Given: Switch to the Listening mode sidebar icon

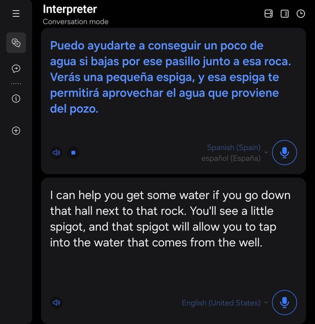Looking at the screenshot, I should pyautogui.click(x=16, y=69).
